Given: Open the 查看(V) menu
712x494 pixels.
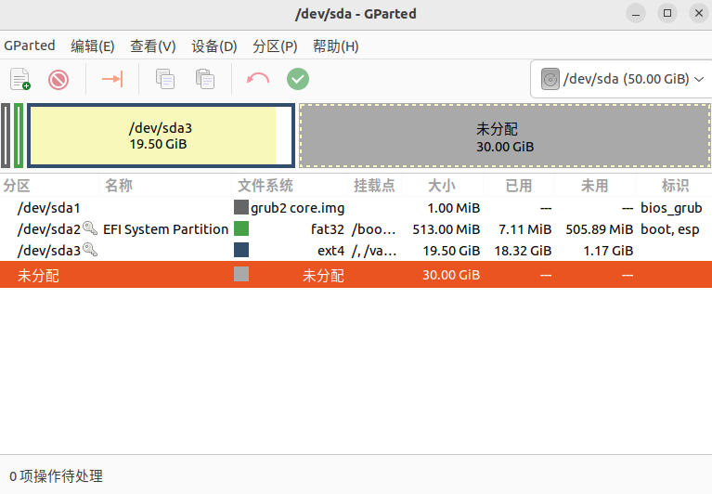Looking at the screenshot, I should pos(152,45).
